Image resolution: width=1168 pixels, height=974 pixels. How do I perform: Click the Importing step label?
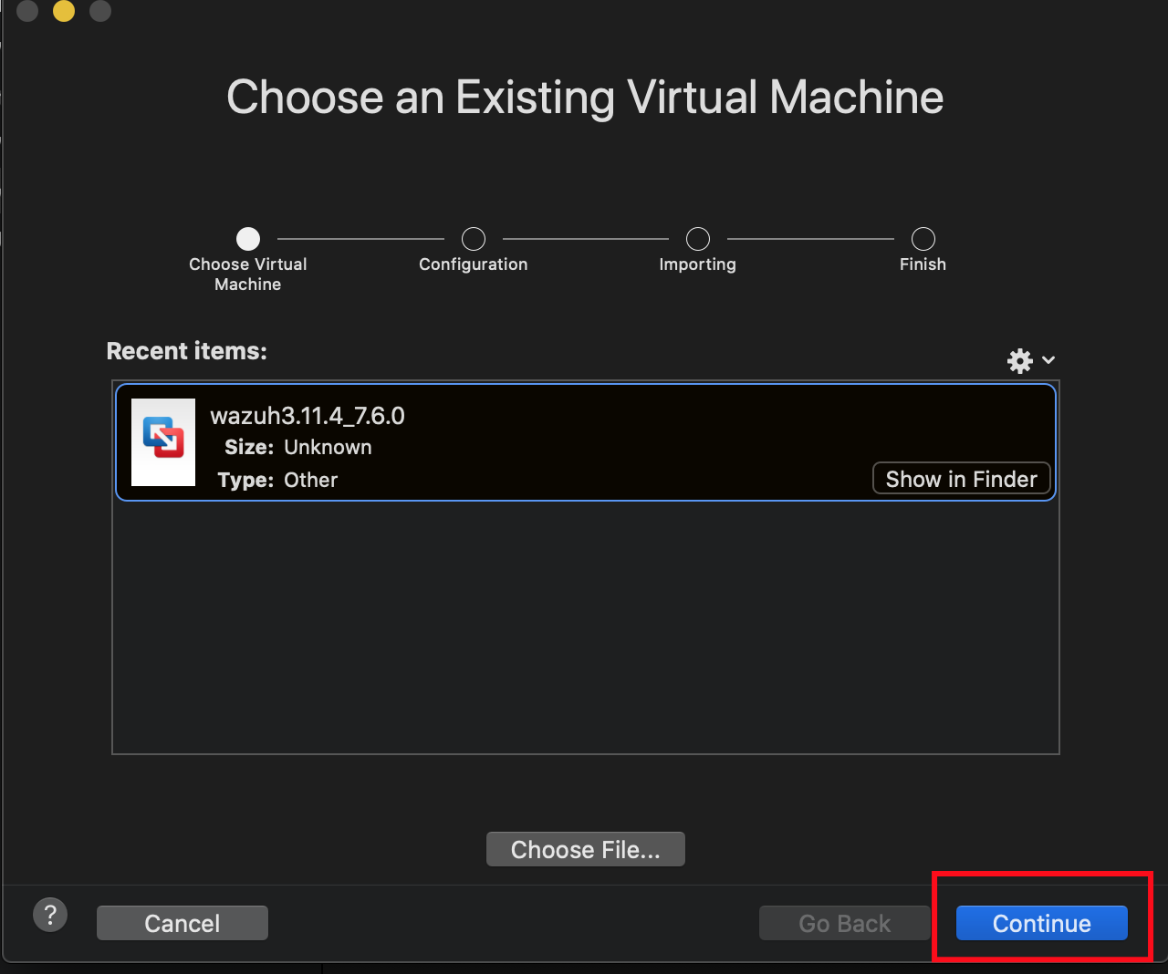pos(697,264)
